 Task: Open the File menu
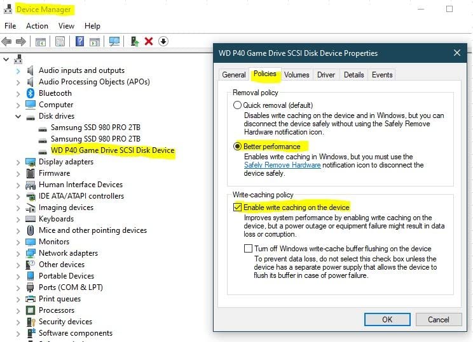coord(10,26)
